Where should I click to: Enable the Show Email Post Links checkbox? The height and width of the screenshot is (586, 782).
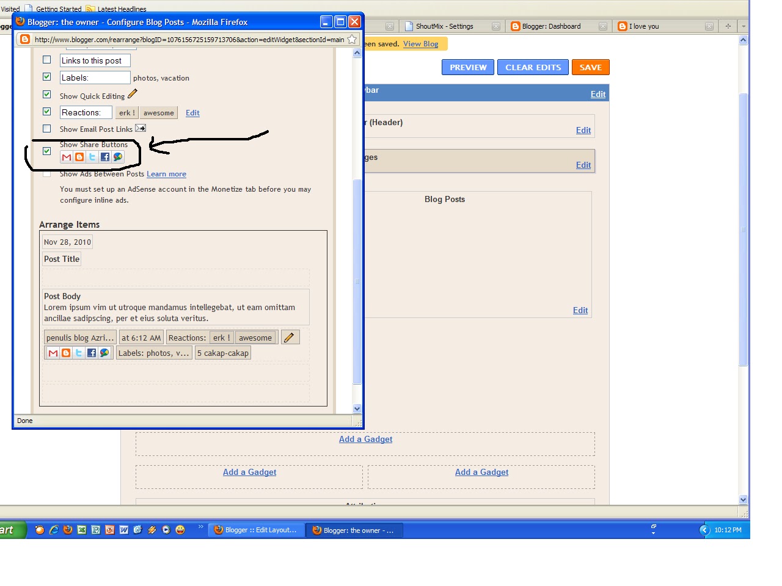47,129
